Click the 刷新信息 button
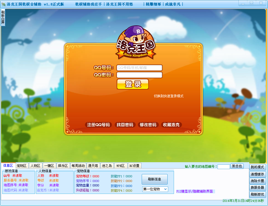Screen dimensions: 268x206 pos(154,179)
